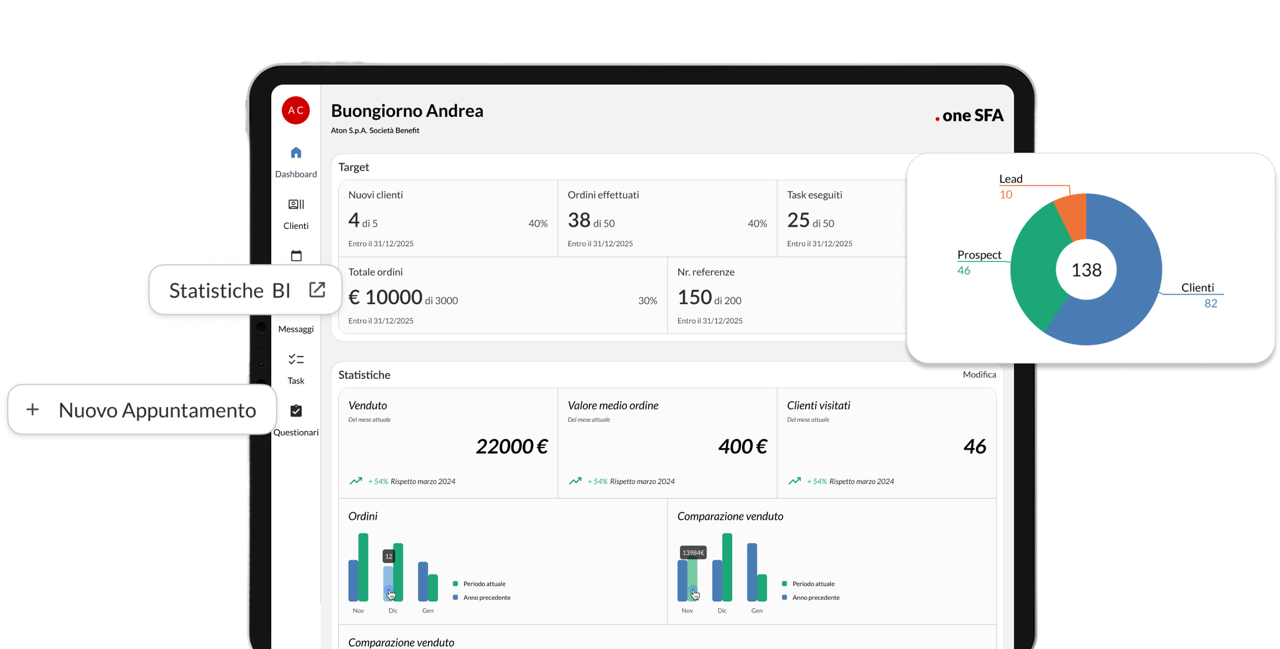Click the Buongiorno Andrea heading
1280x649 pixels.
tap(407, 110)
